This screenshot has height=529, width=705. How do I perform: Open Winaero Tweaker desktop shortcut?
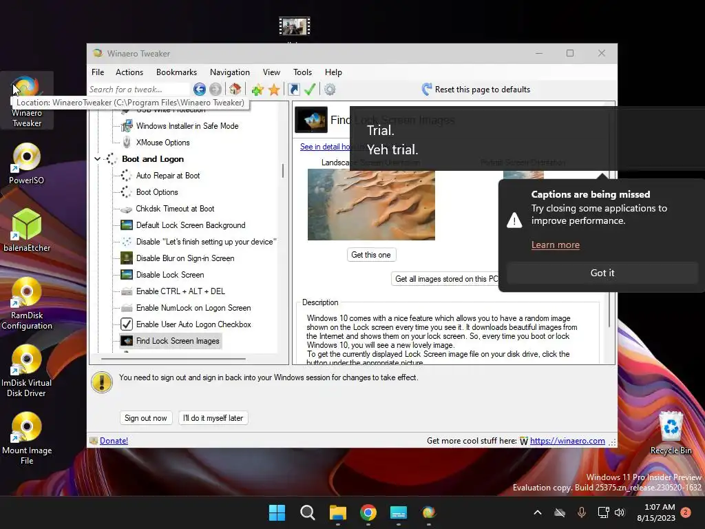pyautogui.click(x=27, y=101)
